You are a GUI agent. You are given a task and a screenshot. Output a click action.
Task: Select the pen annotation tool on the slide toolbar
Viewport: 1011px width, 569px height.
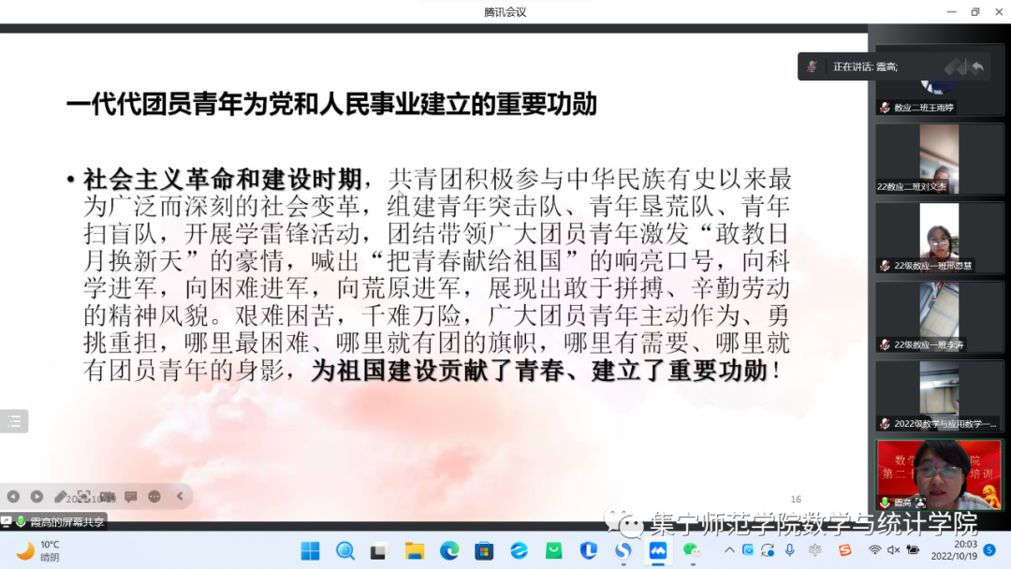(x=61, y=496)
